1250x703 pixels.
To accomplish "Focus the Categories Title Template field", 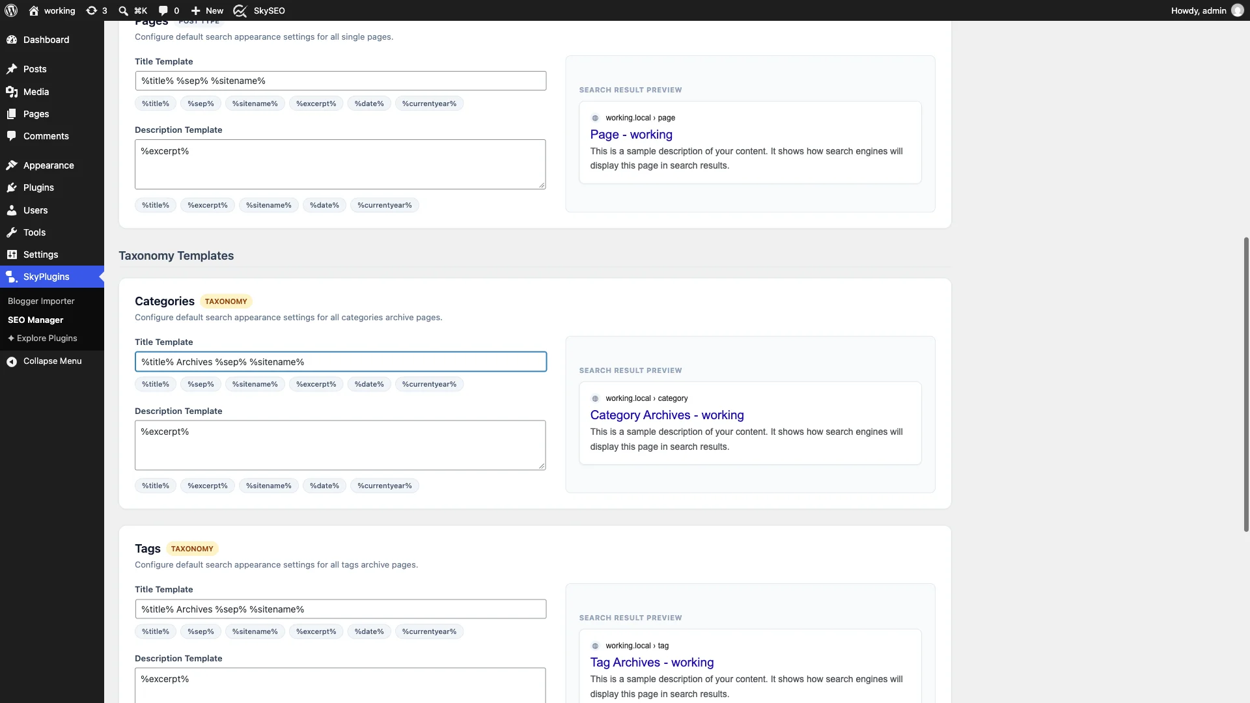I will tap(340, 362).
